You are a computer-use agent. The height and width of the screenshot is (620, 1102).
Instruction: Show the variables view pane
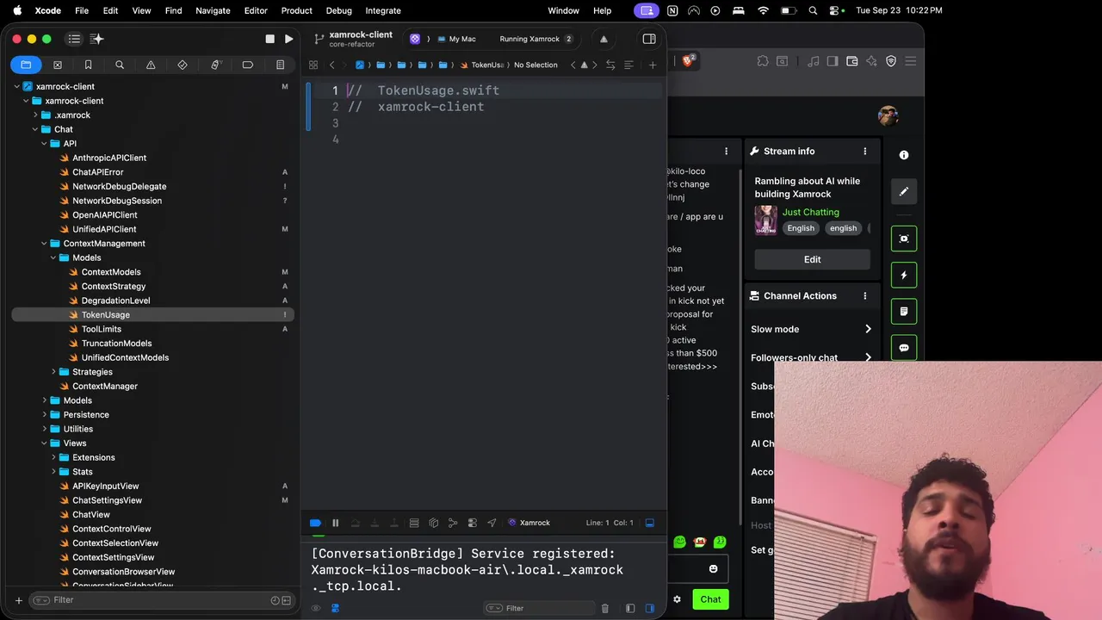pos(630,608)
